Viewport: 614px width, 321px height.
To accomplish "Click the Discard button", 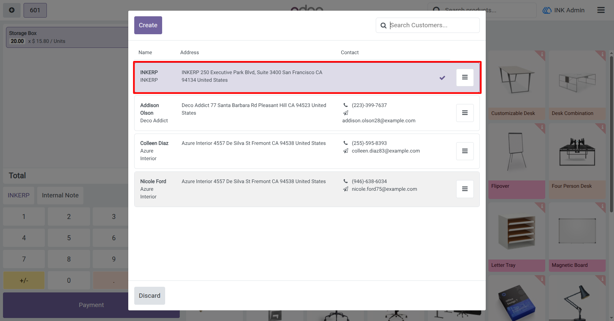I will click(x=150, y=296).
